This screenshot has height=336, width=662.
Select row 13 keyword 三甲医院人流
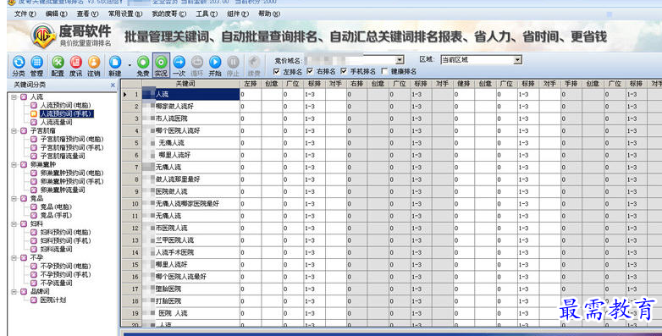tap(190, 240)
